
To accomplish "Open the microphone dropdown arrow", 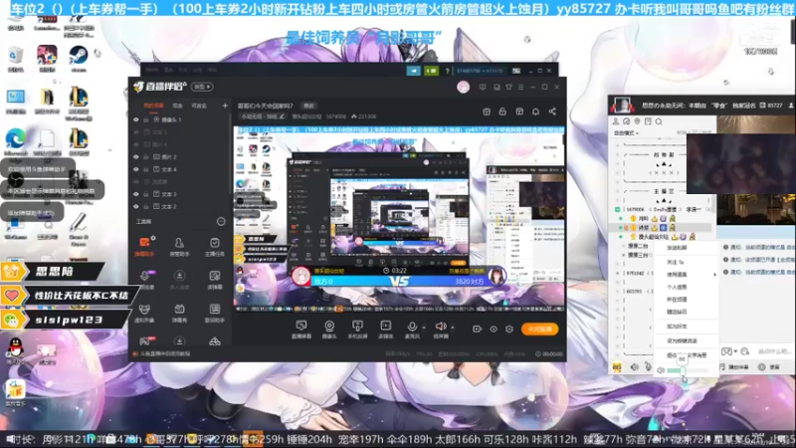I will [x=424, y=328].
